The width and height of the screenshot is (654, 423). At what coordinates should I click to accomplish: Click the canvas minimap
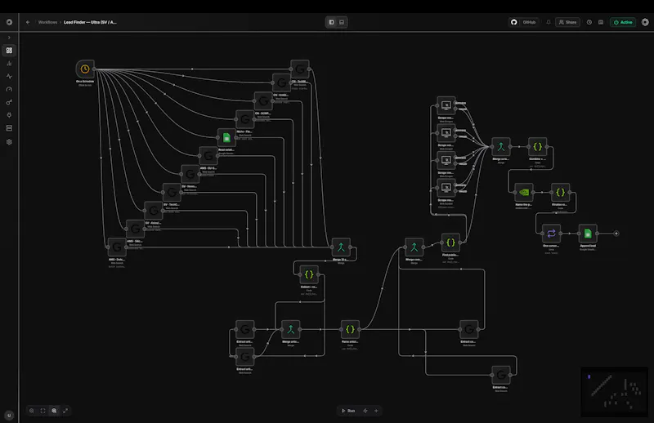[615, 392]
